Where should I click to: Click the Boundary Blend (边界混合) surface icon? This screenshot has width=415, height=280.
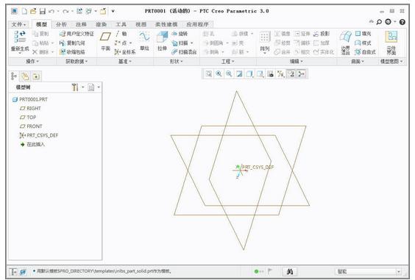pos(345,43)
